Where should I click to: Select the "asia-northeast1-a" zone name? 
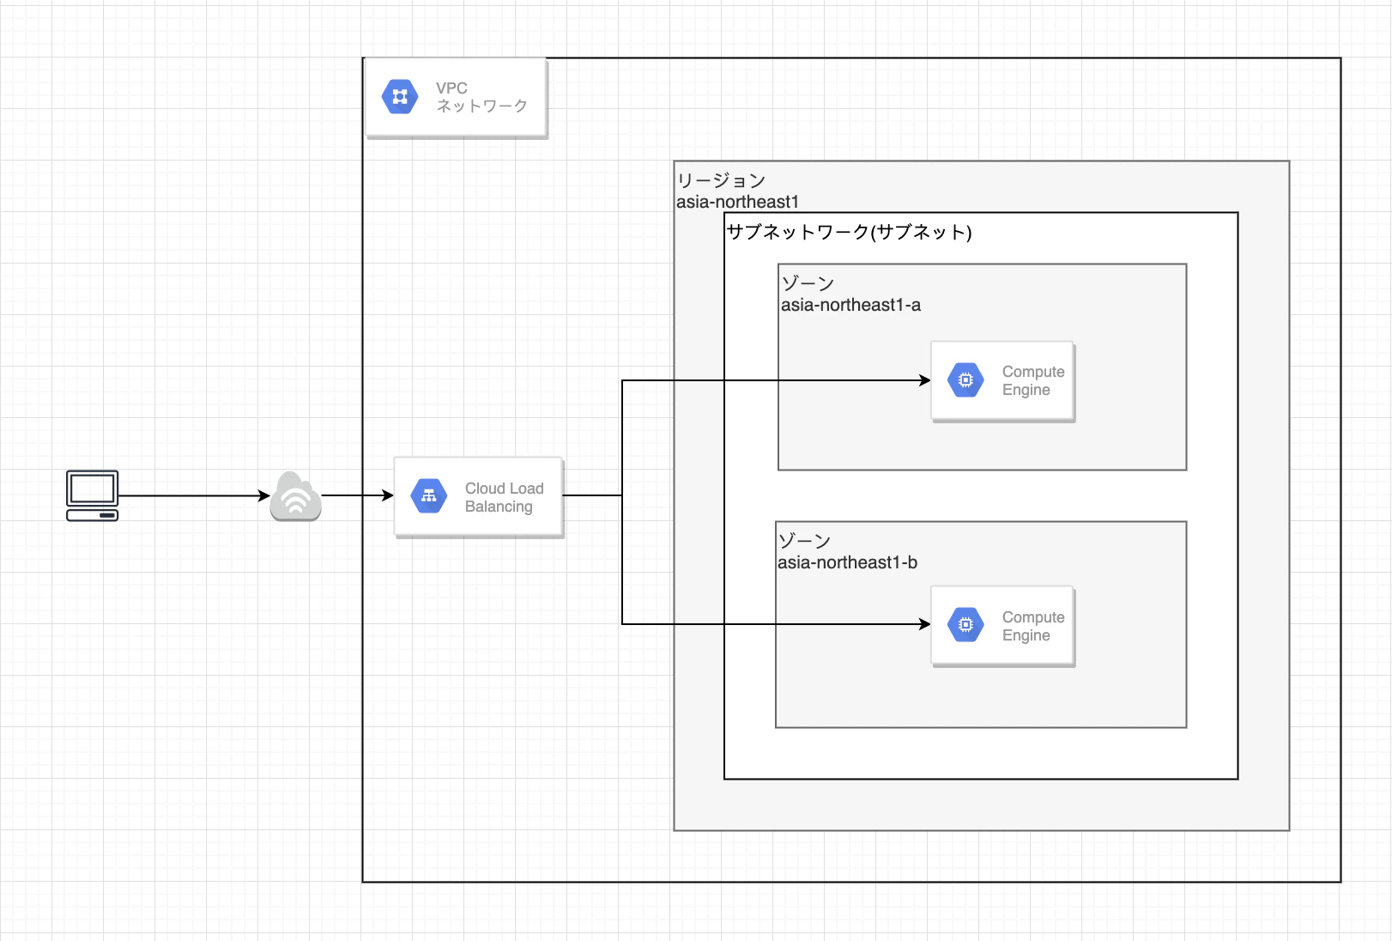(x=850, y=305)
